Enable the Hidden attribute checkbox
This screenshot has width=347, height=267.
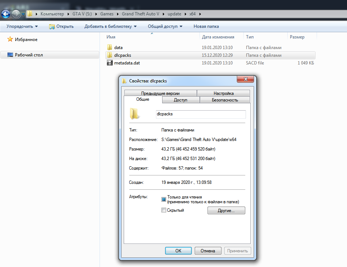pos(164,210)
